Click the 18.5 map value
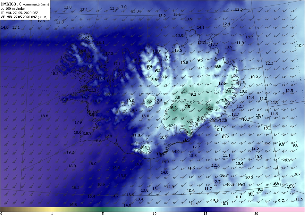The width and height of the screenshot is (305, 216). pyautogui.click(x=94, y=115)
